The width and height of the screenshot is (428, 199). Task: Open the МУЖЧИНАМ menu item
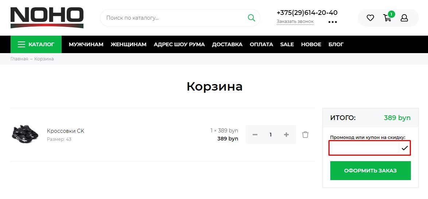pos(86,44)
